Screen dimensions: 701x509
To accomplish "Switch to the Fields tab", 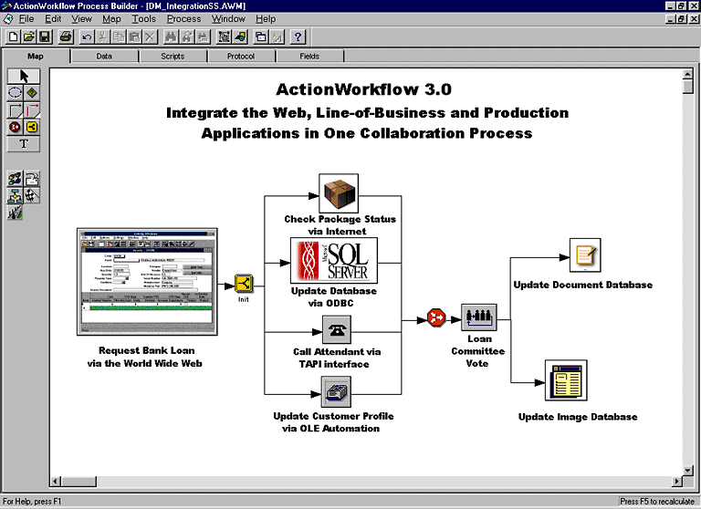I will click(309, 57).
